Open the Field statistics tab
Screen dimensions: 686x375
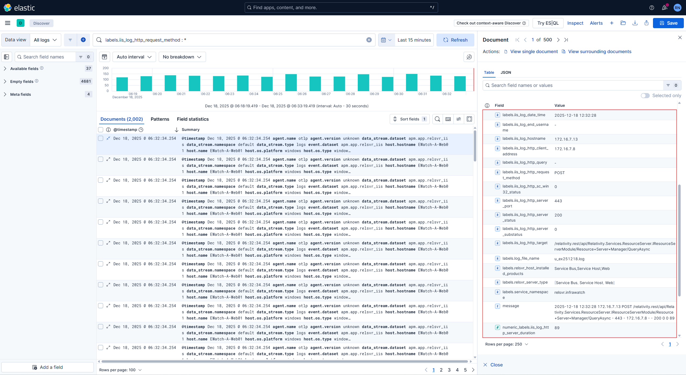[x=193, y=119]
